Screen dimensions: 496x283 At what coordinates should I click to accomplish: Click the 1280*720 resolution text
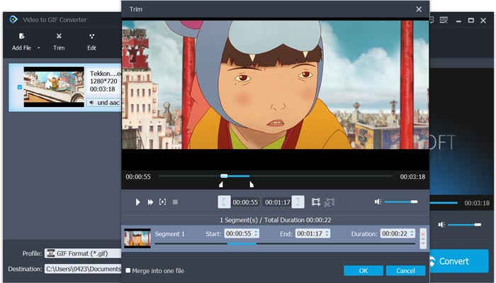(103, 81)
